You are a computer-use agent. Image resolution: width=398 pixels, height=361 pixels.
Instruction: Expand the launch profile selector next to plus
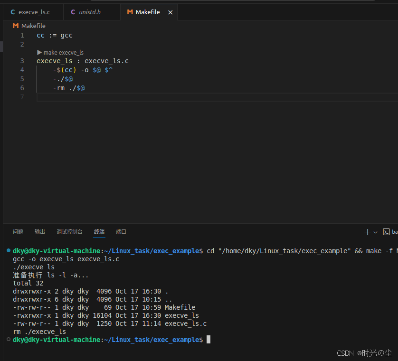click(x=375, y=232)
